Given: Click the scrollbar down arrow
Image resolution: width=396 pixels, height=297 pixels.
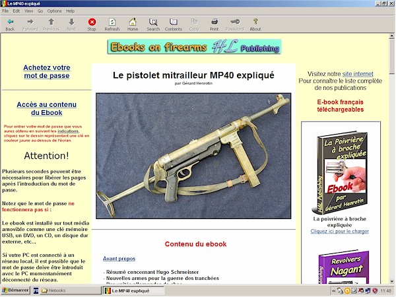Looking at the screenshot, I should (391, 281).
